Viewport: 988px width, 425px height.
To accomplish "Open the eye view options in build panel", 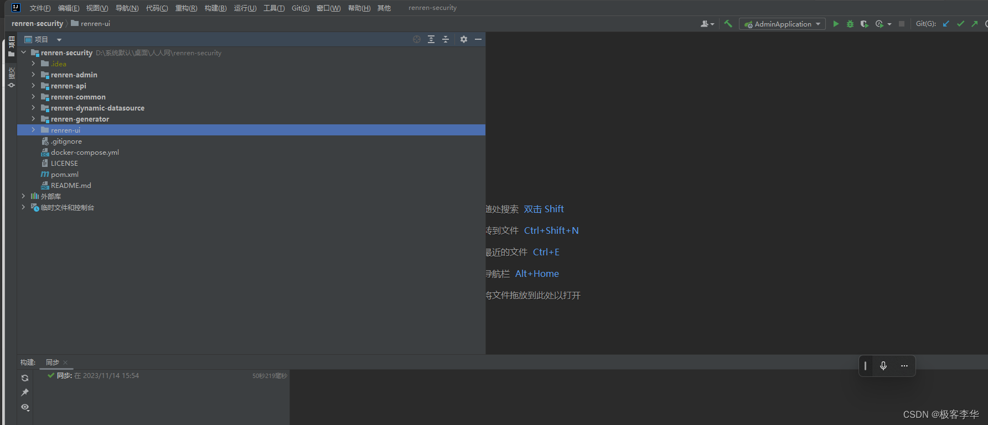I will tap(25, 407).
